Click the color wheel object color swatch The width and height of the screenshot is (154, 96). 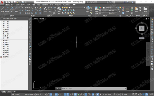click(x=100, y=8)
